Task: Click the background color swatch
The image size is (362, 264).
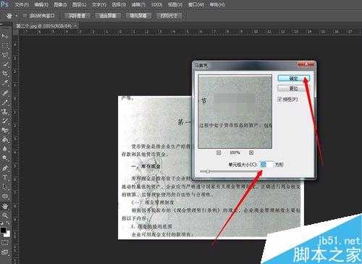Action: pyautogui.click(x=8, y=234)
